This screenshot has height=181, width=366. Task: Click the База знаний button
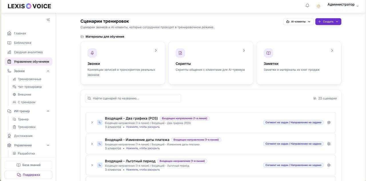(x=28, y=165)
